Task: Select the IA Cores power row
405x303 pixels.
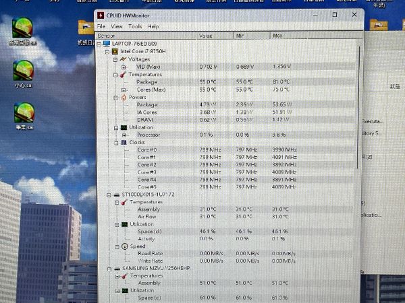Action: click(244, 112)
